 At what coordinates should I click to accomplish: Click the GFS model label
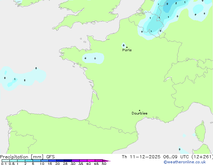[50, 157]
